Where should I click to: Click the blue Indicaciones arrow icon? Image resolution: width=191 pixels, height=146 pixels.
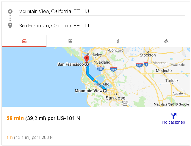(173, 116)
